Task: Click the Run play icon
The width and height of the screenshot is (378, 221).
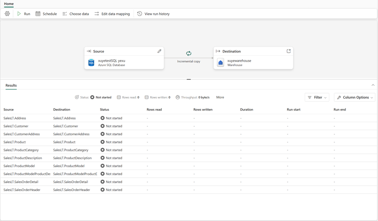Action: [19, 14]
